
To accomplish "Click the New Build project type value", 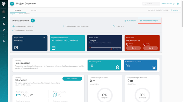I will pyautogui.click(x=29, y=30).
